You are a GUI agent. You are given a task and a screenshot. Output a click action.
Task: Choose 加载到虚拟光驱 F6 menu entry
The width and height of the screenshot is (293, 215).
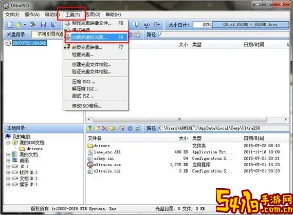click(97, 37)
